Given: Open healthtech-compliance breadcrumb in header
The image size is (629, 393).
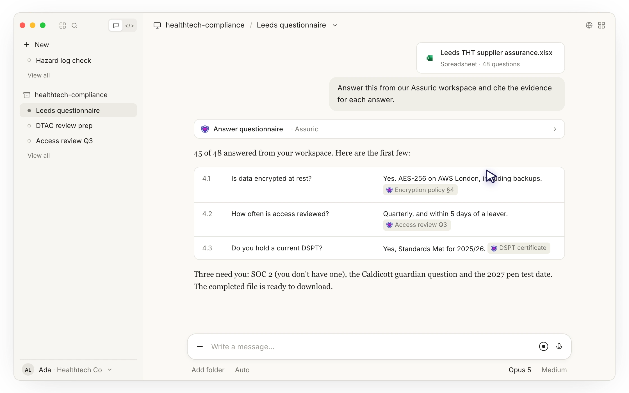Looking at the screenshot, I should tap(205, 25).
